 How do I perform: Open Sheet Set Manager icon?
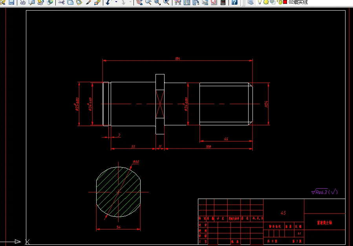click(x=205, y=2)
